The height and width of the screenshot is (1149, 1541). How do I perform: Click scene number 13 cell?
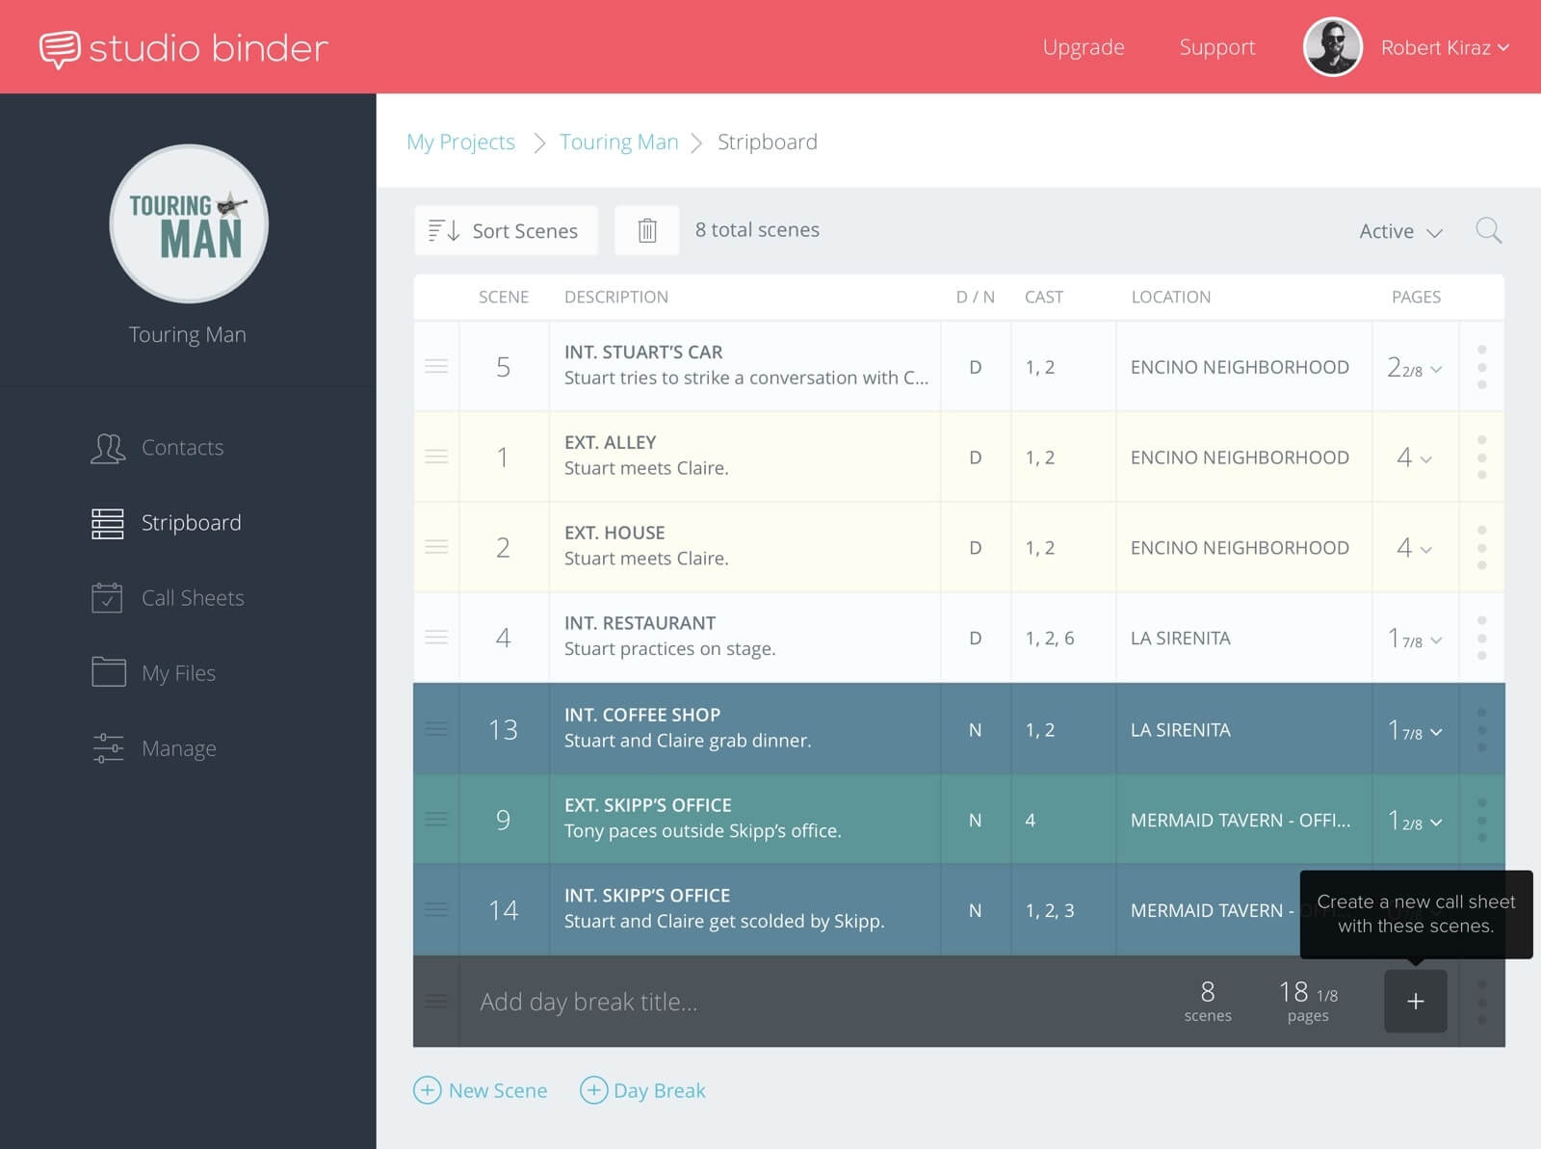coord(504,729)
